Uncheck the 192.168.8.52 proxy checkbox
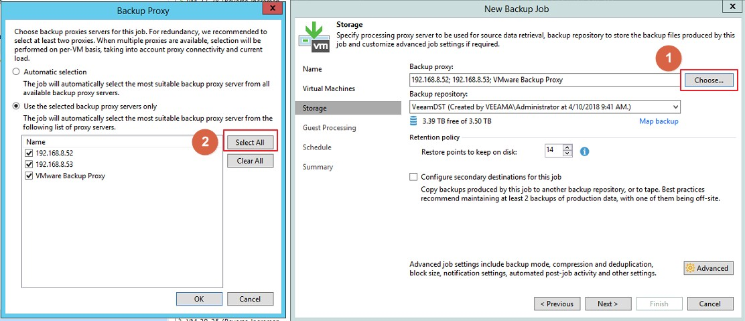Viewport: 745px width, 321px height. [29, 153]
